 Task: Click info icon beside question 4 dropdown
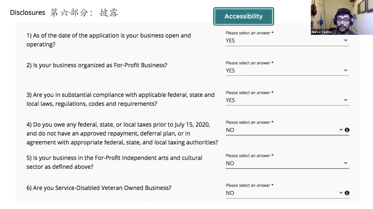[347, 130]
